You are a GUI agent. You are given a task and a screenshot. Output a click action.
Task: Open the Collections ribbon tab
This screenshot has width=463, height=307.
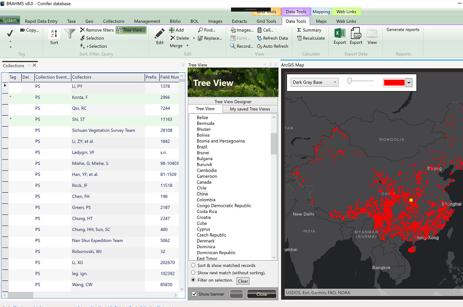pyautogui.click(x=114, y=21)
